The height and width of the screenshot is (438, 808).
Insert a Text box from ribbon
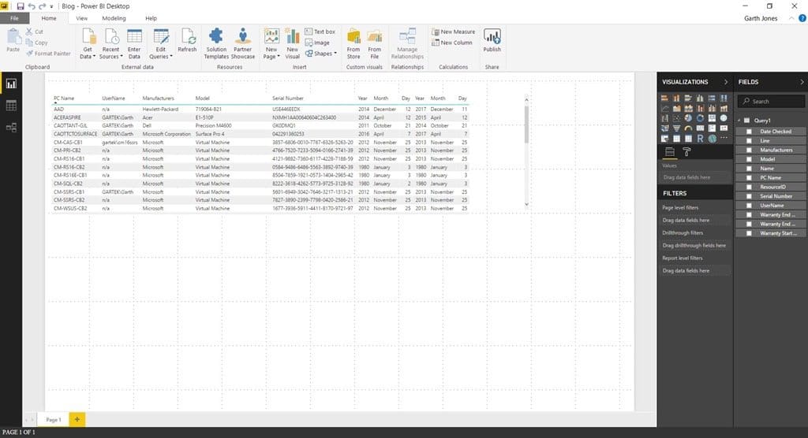tap(320, 32)
